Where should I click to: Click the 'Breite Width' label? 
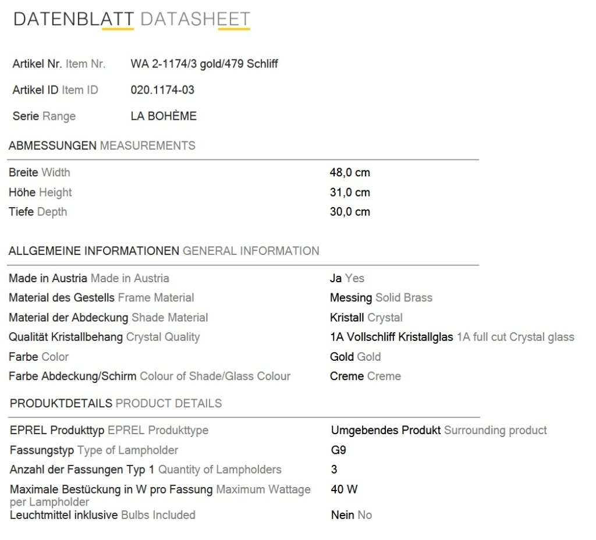(40, 172)
